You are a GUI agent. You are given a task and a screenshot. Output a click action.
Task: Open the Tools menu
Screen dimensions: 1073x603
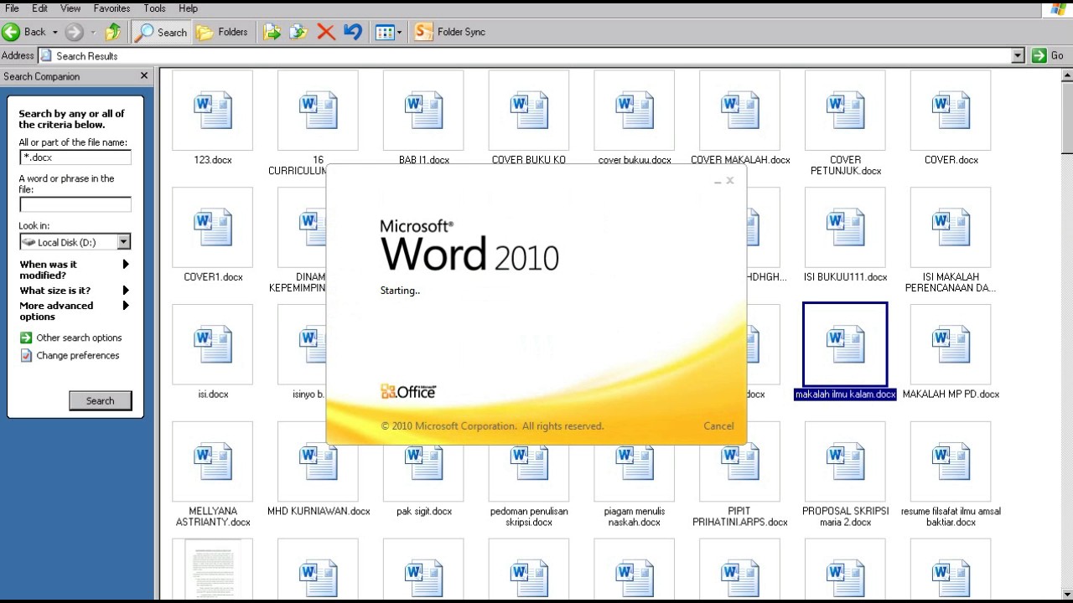click(154, 8)
